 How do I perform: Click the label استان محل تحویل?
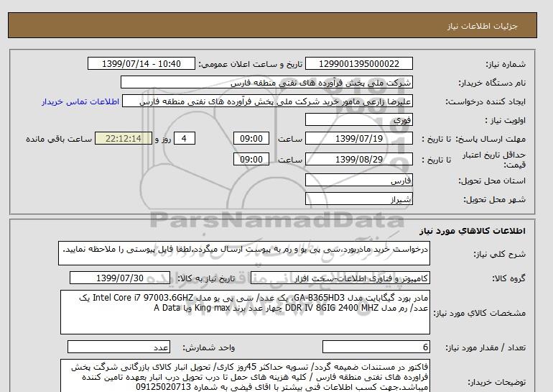pos(492,181)
